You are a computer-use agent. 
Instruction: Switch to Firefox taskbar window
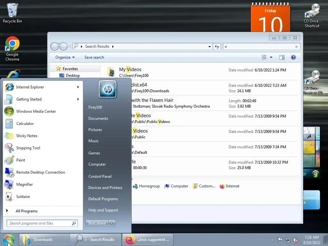coord(147,240)
